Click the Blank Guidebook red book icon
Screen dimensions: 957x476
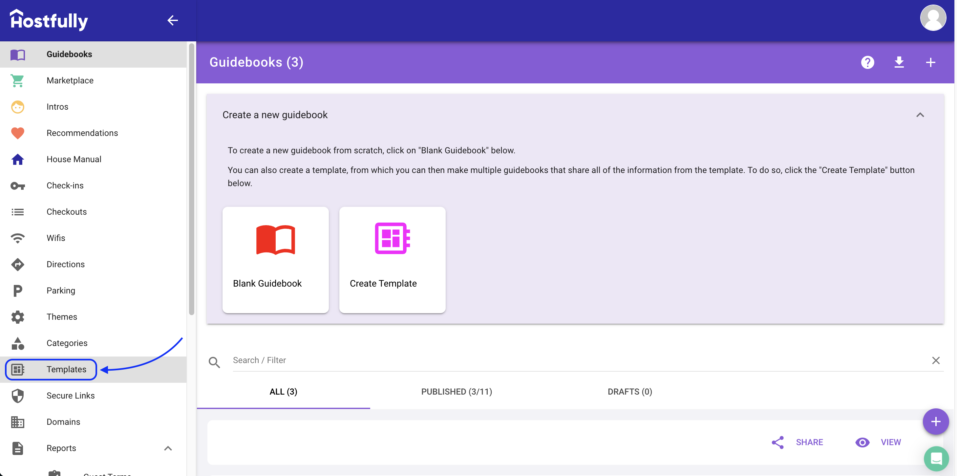pos(275,240)
